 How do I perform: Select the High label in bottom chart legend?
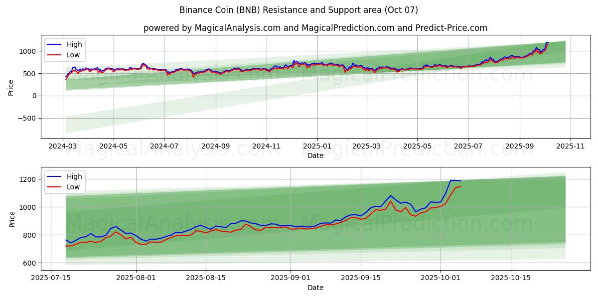click(74, 177)
